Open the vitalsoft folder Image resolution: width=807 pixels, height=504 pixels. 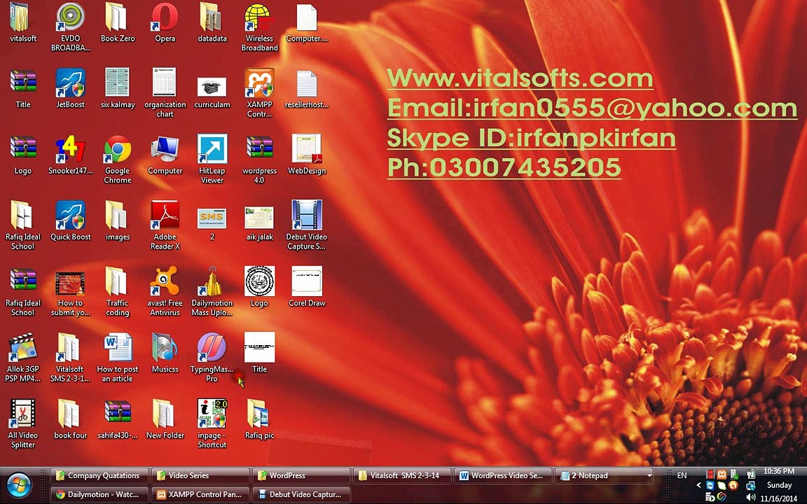pyautogui.click(x=22, y=23)
